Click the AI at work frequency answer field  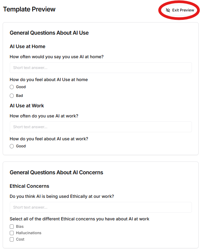pyautogui.click(x=100, y=127)
